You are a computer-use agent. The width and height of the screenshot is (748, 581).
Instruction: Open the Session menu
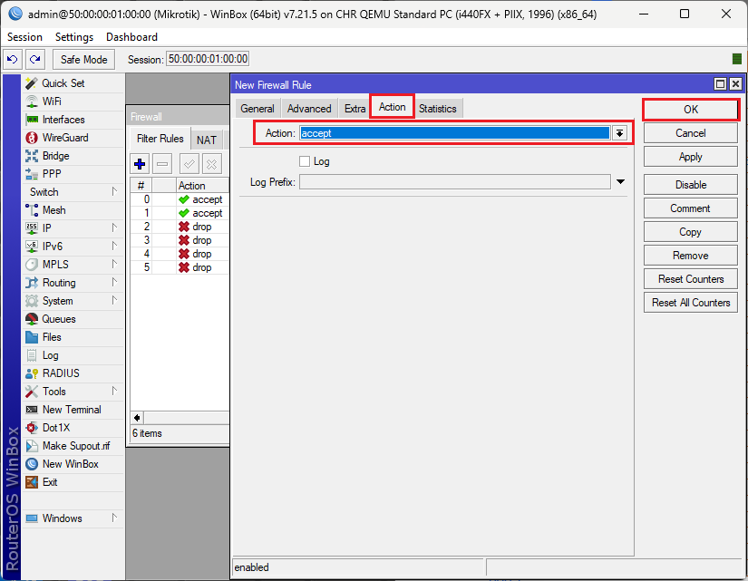click(x=24, y=37)
